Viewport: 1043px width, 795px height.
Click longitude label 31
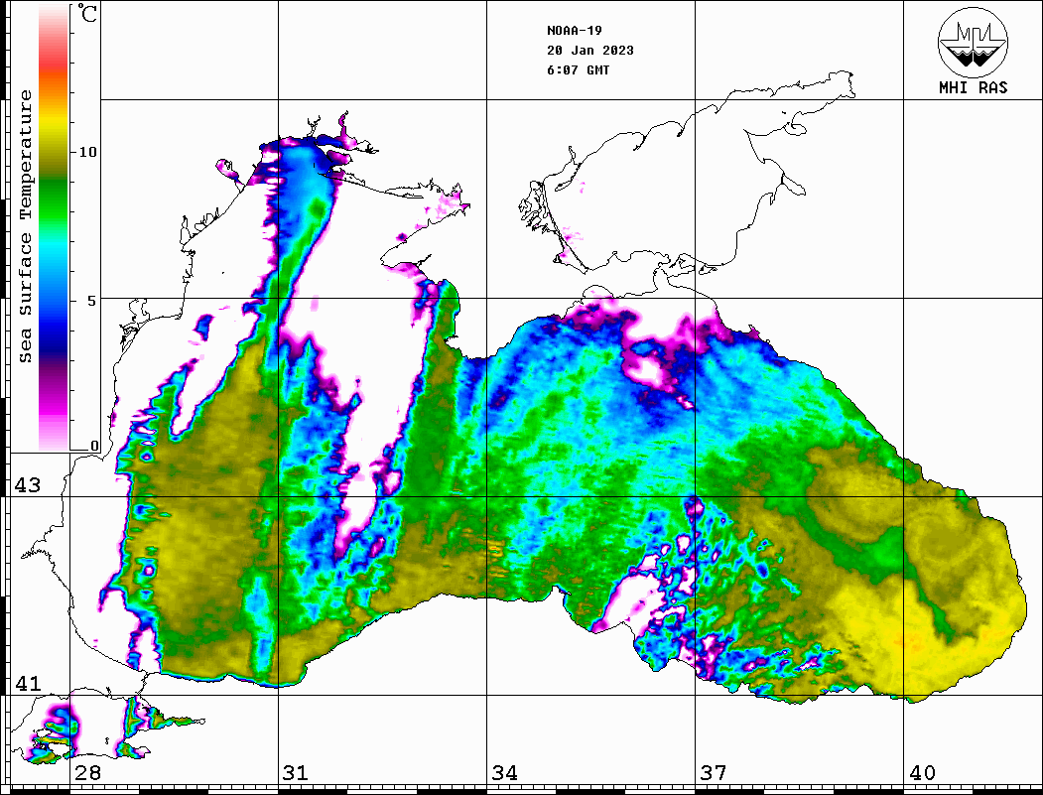pyautogui.click(x=296, y=773)
